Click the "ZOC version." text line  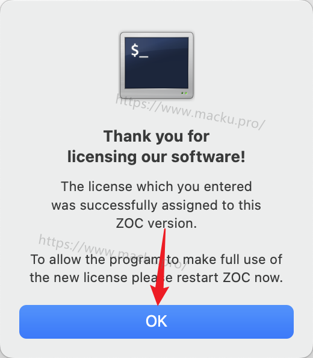156,223
